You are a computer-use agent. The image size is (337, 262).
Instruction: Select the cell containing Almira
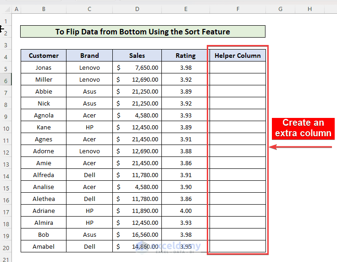tap(44, 223)
